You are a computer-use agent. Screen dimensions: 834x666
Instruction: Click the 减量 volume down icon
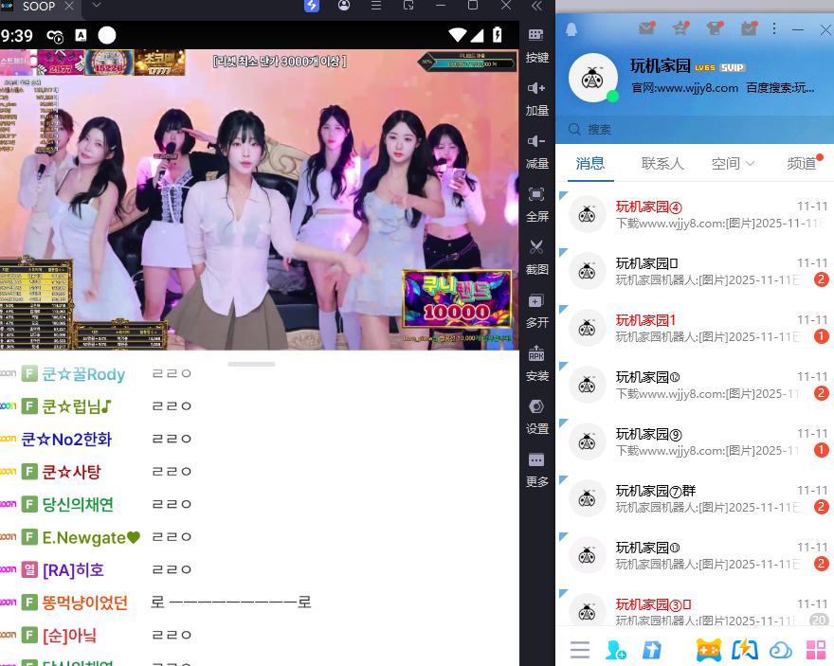[536, 149]
